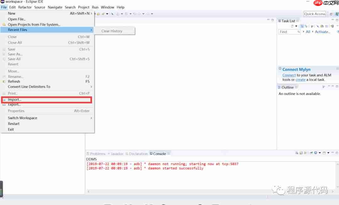Click the Display Selected Console icon

point(316,153)
